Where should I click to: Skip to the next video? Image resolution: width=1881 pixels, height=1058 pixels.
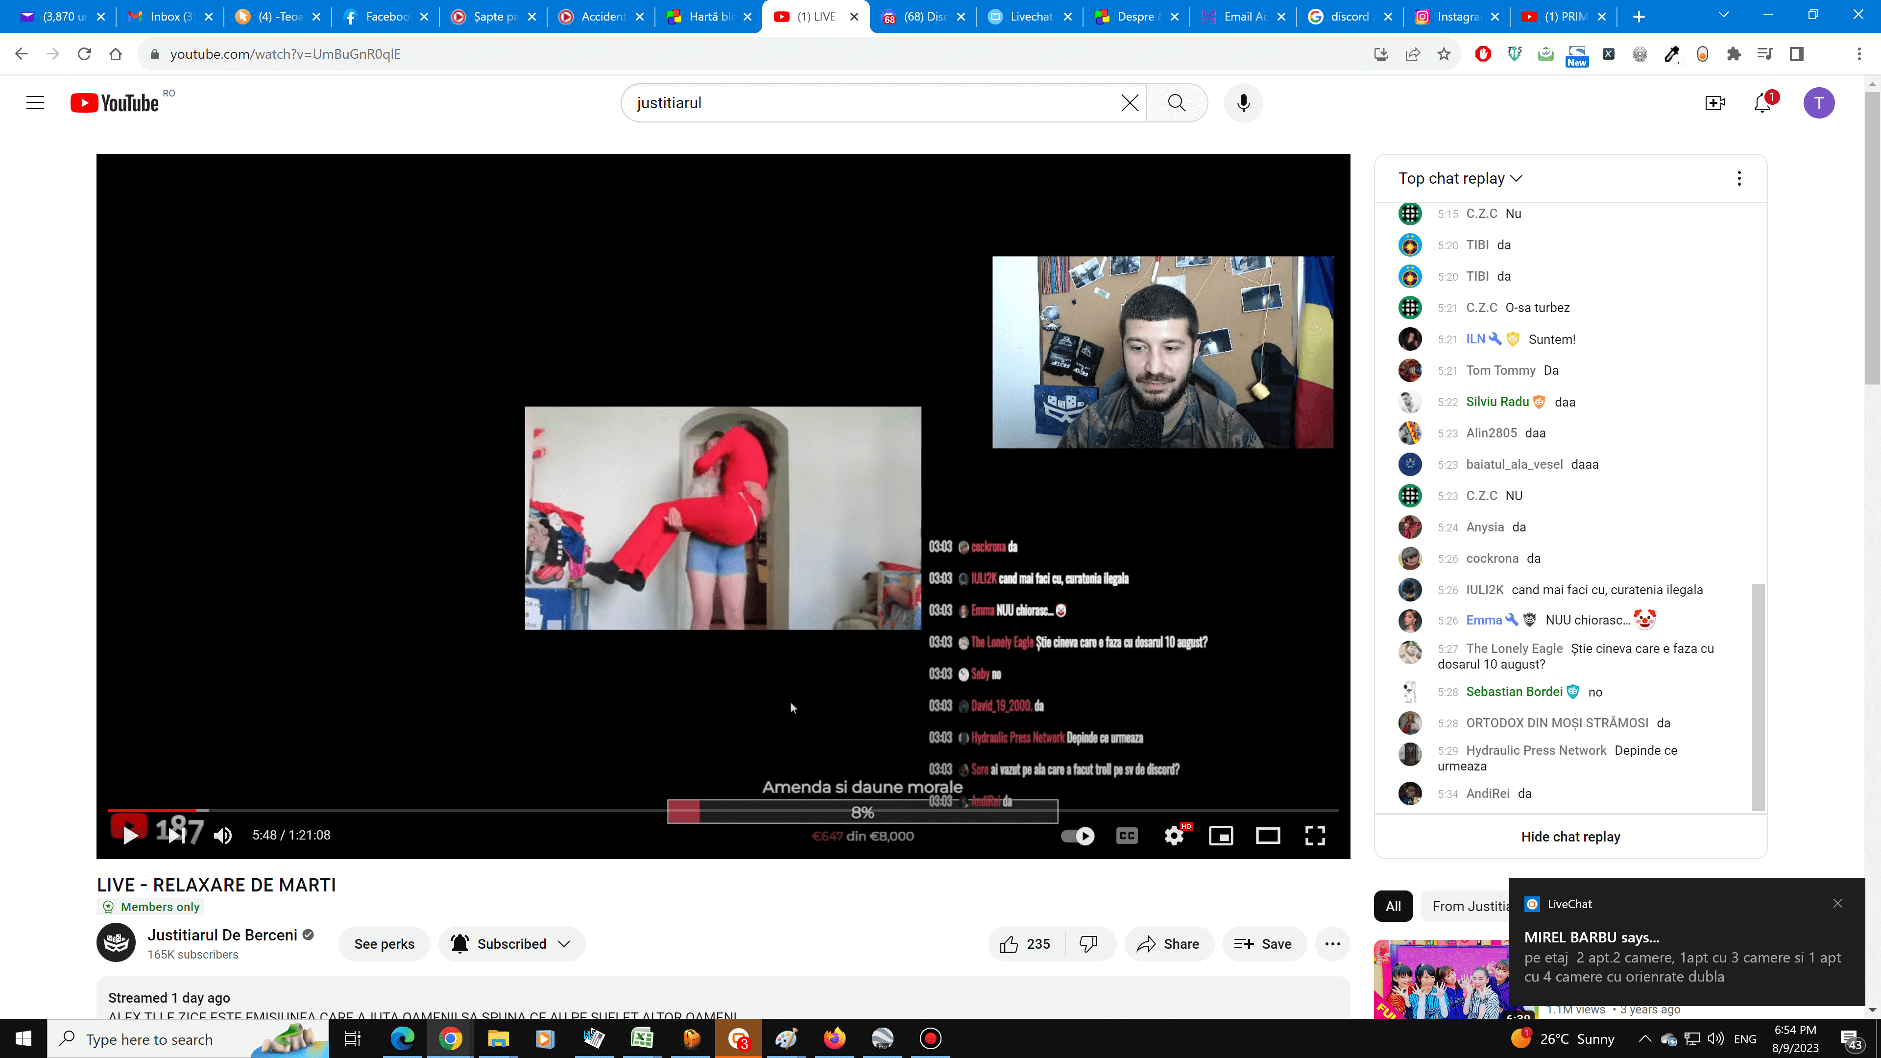(176, 835)
